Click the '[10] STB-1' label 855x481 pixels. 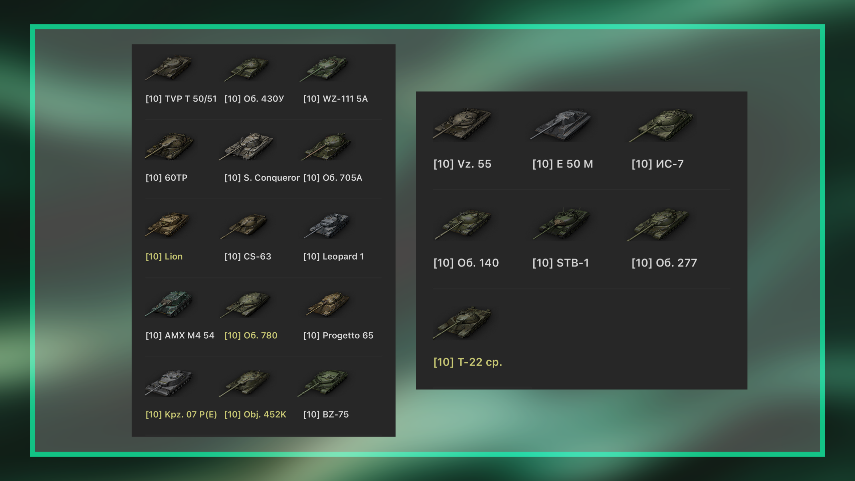click(560, 263)
